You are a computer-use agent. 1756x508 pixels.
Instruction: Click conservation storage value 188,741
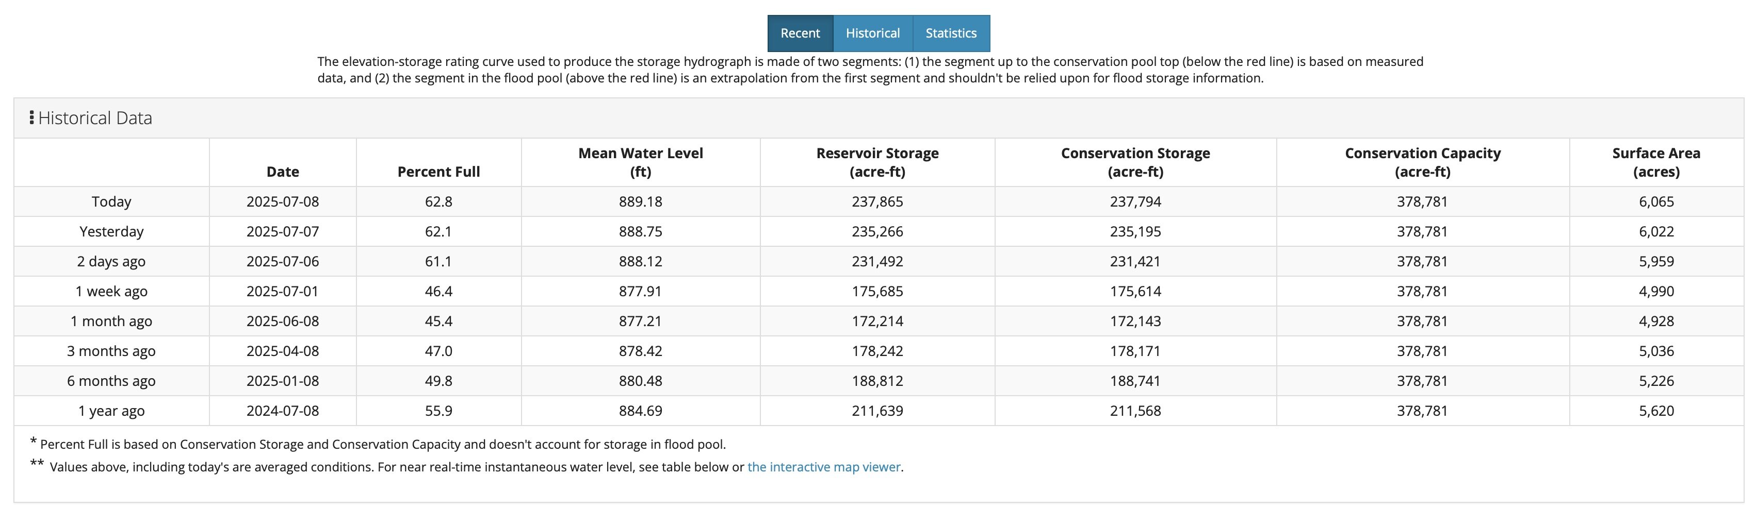(x=1136, y=381)
